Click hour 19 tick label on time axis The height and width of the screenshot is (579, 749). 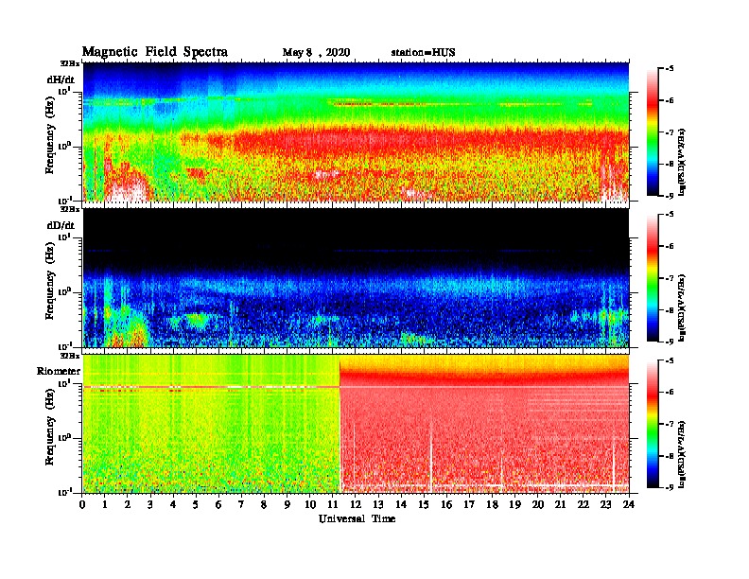click(514, 504)
